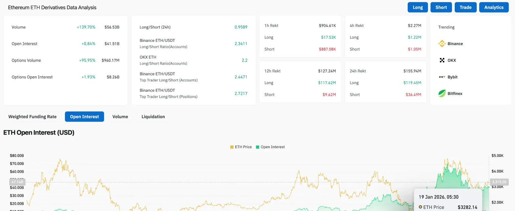This screenshot has width=515, height=211.
Task: Open the Trade button
Action: click(x=465, y=7)
